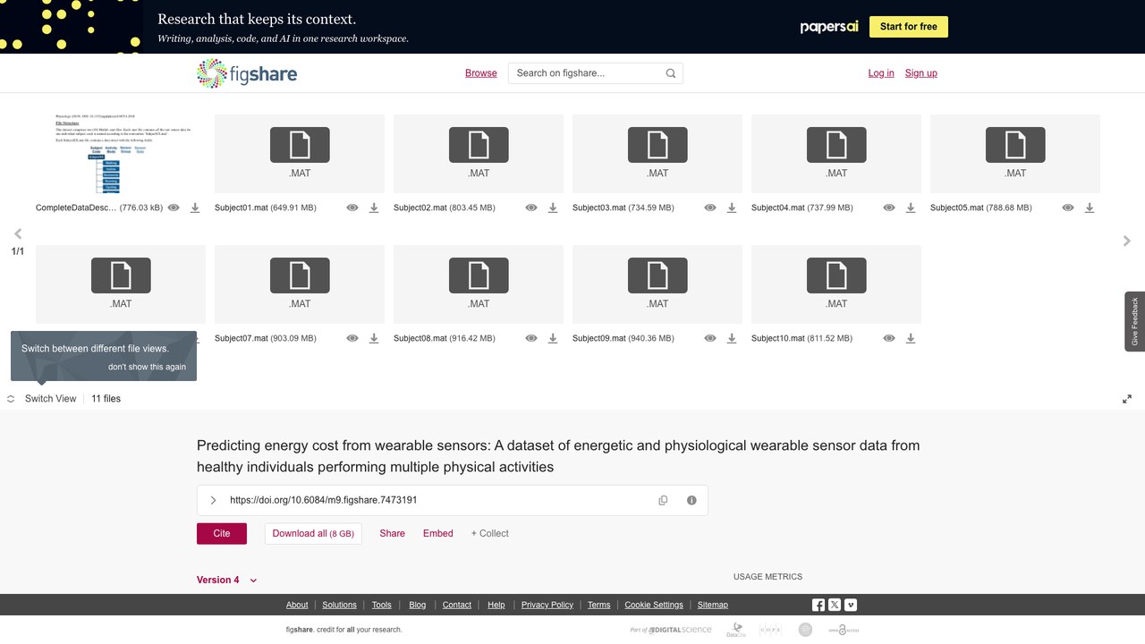Open figshare X (Twitter) icon
The width and height of the screenshot is (1145, 644).
[x=835, y=605]
